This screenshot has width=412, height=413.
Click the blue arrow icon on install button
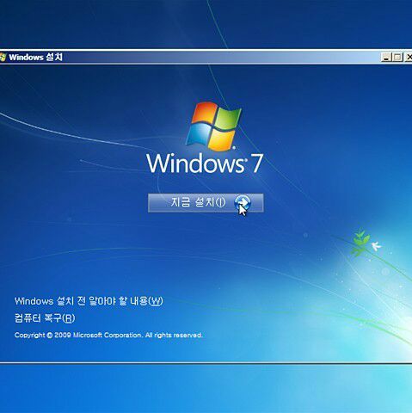[243, 203]
